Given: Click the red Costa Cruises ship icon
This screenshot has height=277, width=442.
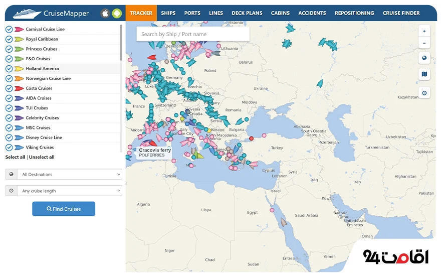Looking at the screenshot, I should 19,88.
